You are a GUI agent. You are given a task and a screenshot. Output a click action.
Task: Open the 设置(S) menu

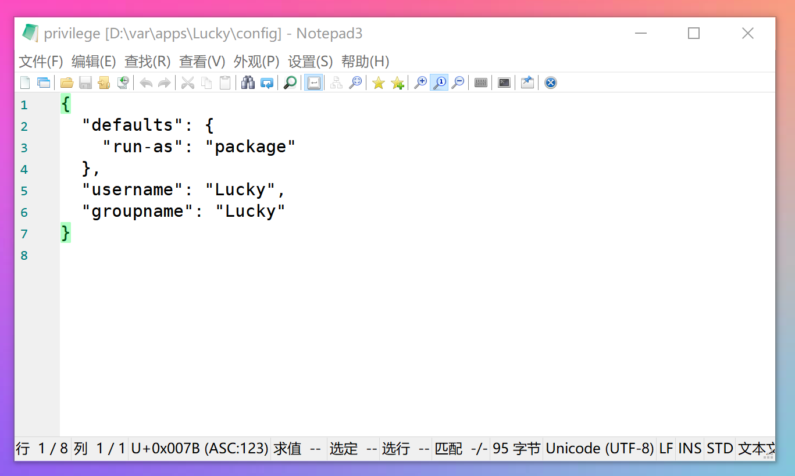click(x=311, y=62)
